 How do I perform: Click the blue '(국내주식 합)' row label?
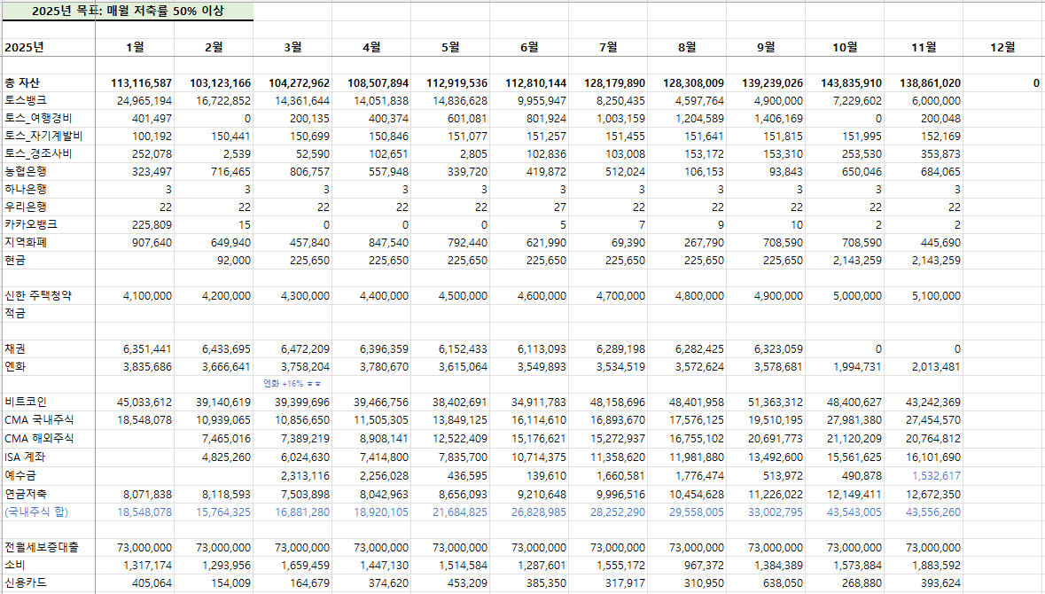tap(36, 512)
